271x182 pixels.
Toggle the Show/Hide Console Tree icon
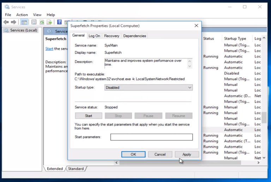[24, 22]
